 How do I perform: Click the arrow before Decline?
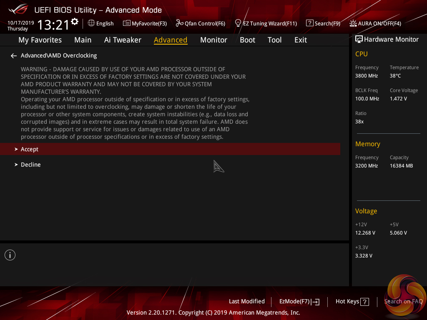16,165
